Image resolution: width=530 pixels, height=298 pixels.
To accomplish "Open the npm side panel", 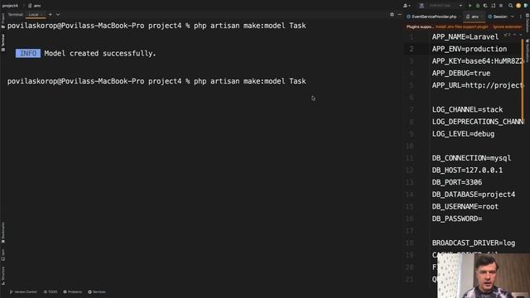I will click(x=3, y=255).
